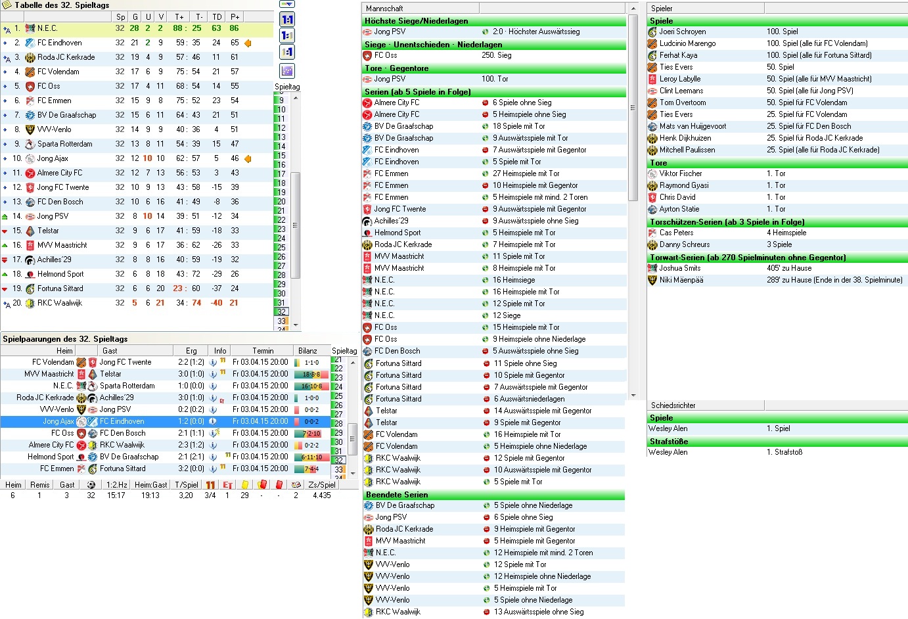Click the crest next to Viktor Fischer
908x619 pixels.
pos(652,173)
